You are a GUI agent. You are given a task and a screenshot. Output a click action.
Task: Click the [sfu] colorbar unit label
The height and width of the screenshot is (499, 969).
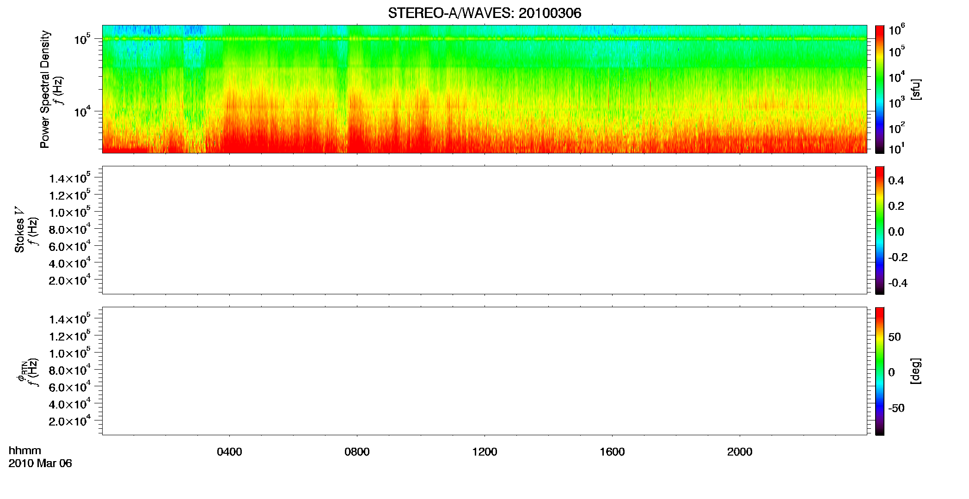(x=916, y=89)
